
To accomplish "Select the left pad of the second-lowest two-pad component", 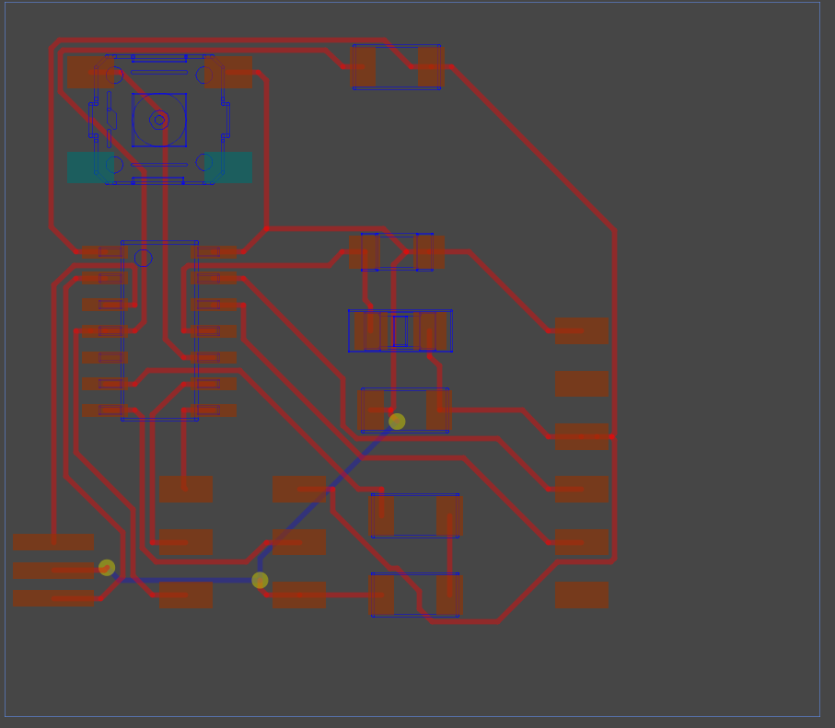I will click(381, 515).
